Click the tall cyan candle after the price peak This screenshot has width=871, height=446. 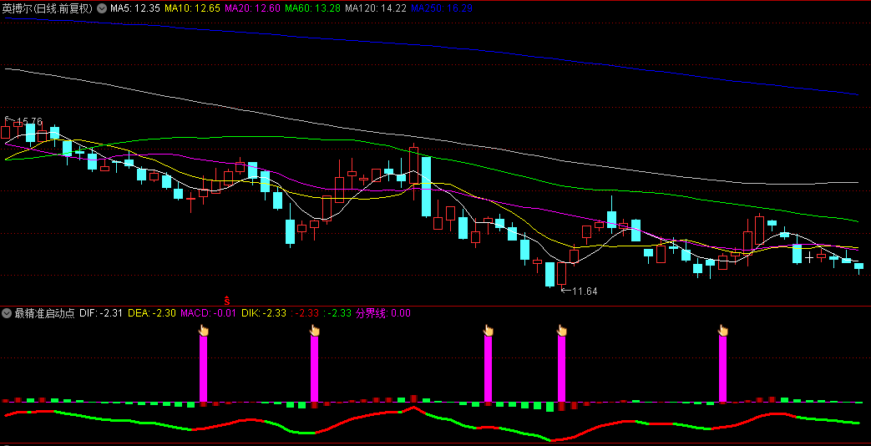[x=426, y=186]
